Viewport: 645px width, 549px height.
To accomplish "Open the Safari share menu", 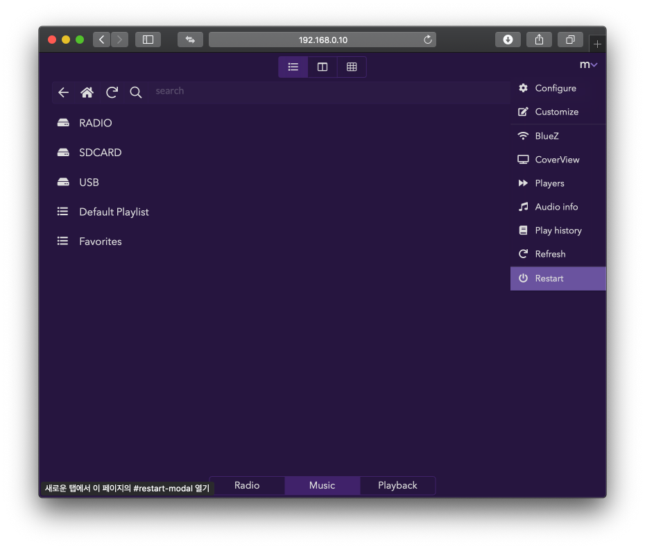I will 540,40.
